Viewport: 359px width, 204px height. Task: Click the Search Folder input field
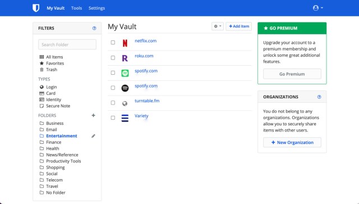coord(67,44)
